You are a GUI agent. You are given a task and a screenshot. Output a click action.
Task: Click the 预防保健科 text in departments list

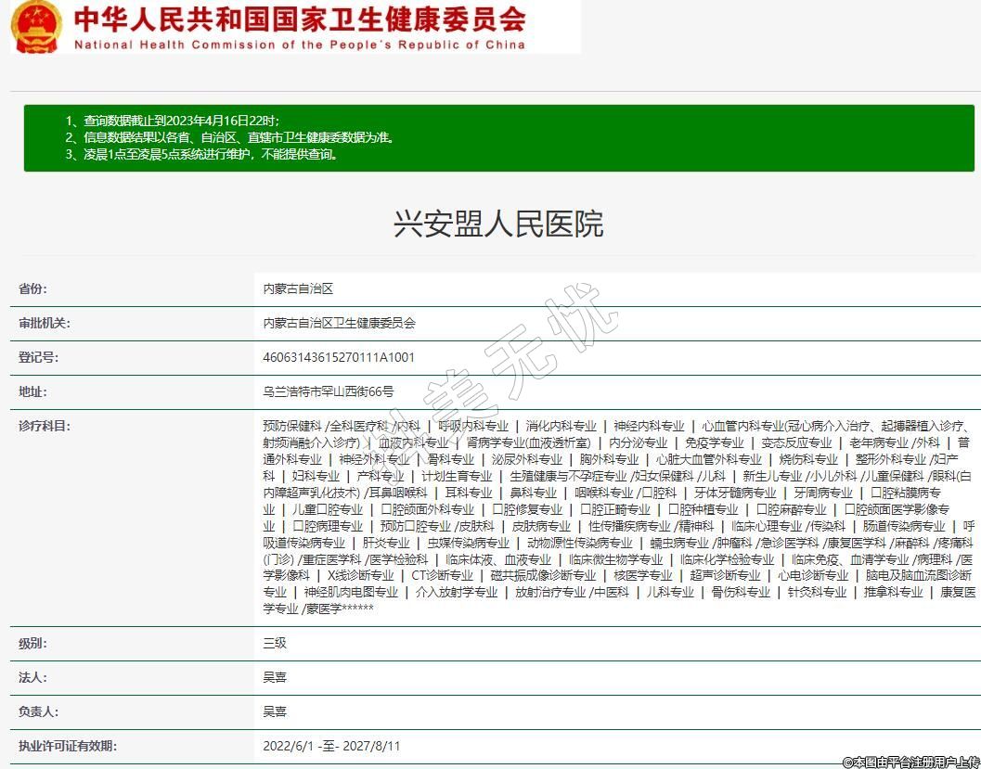pos(292,427)
